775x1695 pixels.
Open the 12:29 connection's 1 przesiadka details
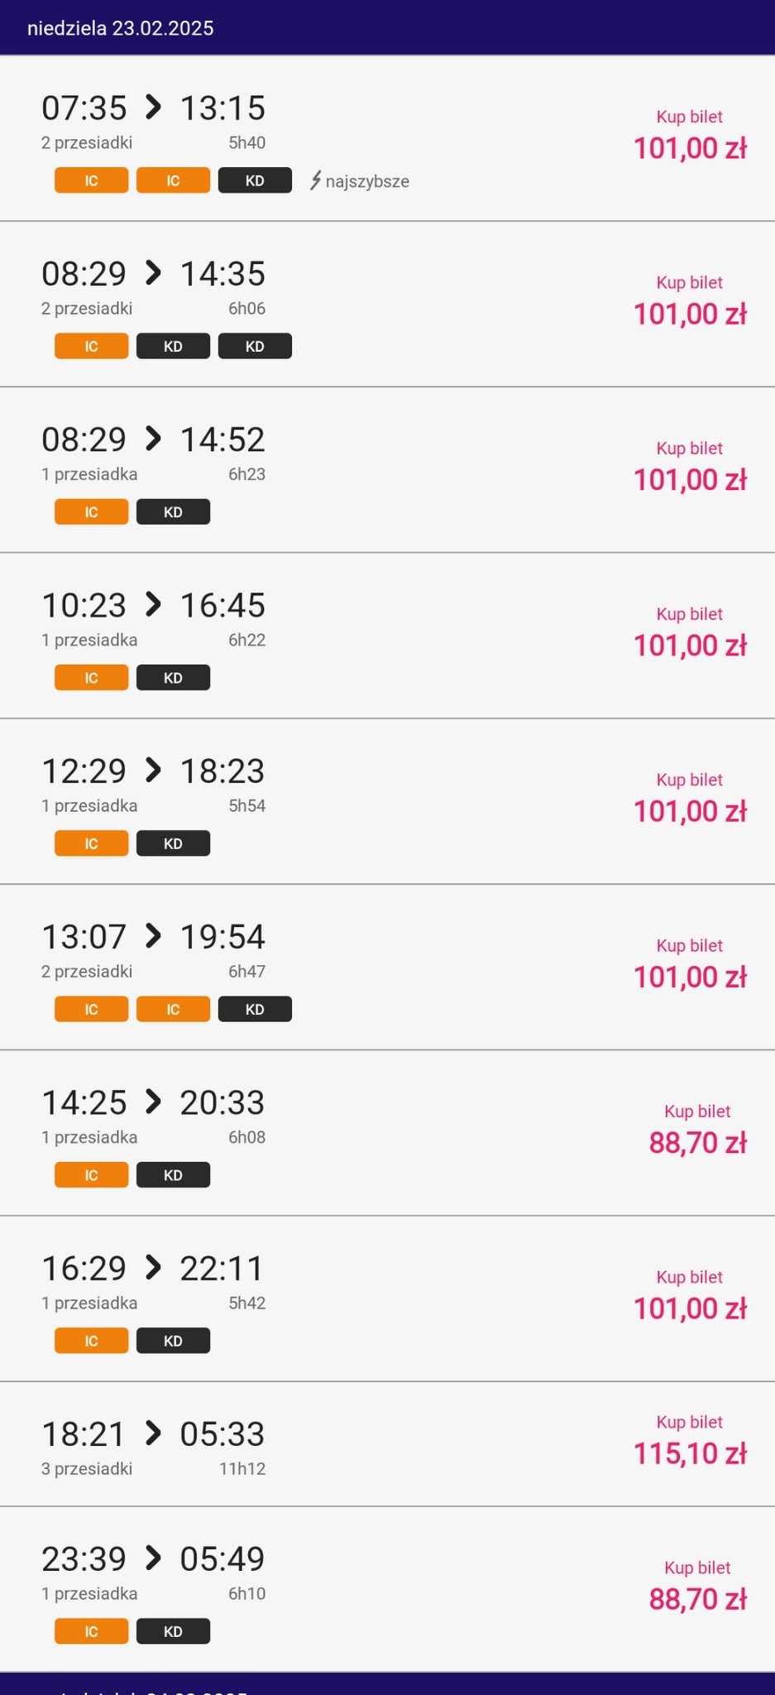pos(89,806)
